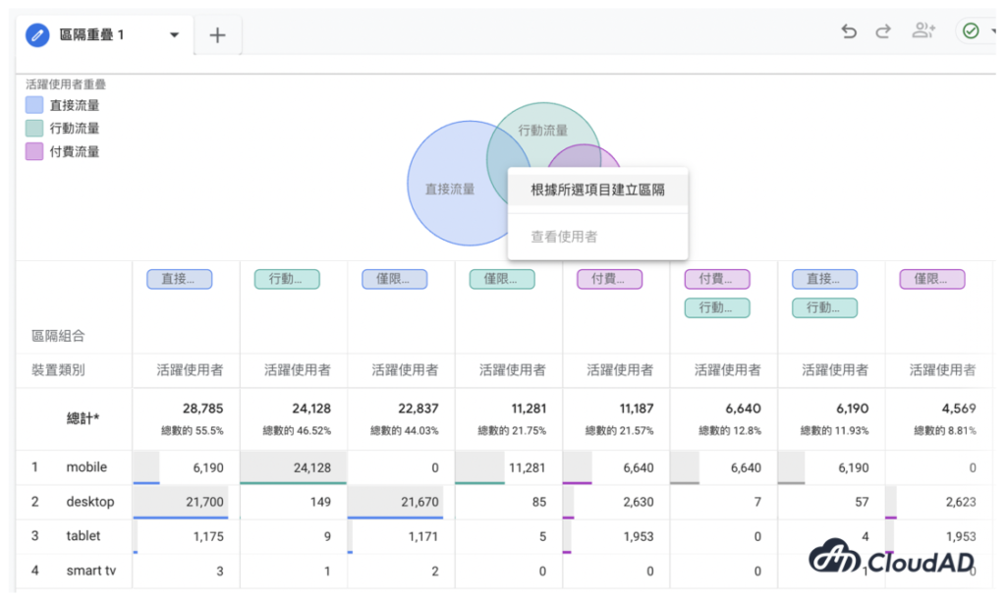This screenshot has width=1006, height=600.
Task: Click the 11,281 cell in the mobile row
Action: [x=527, y=468]
